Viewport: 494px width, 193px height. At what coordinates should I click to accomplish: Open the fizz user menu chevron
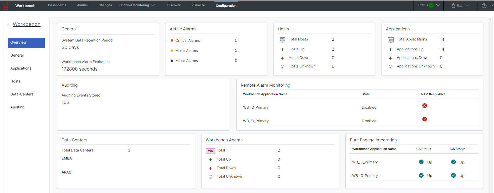pyautogui.click(x=467, y=5)
